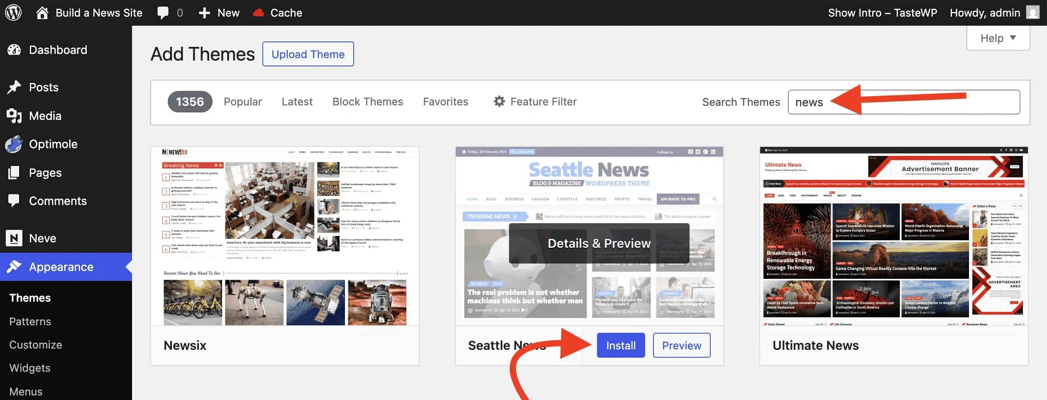
Task: Click Cache in the admin bar
Action: pos(286,13)
